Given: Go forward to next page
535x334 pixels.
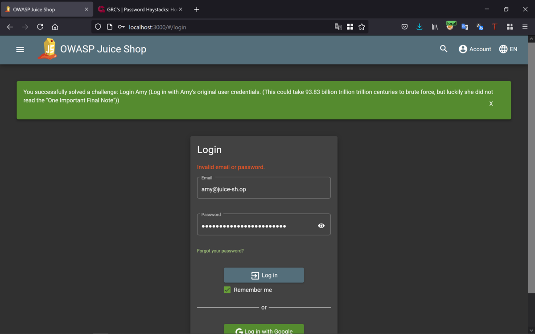Looking at the screenshot, I should pyautogui.click(x=25, y=27).
